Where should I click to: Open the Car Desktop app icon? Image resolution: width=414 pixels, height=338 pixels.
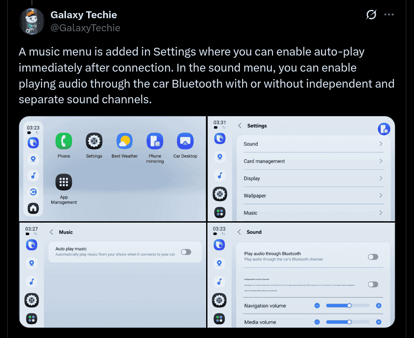point(185,141)
